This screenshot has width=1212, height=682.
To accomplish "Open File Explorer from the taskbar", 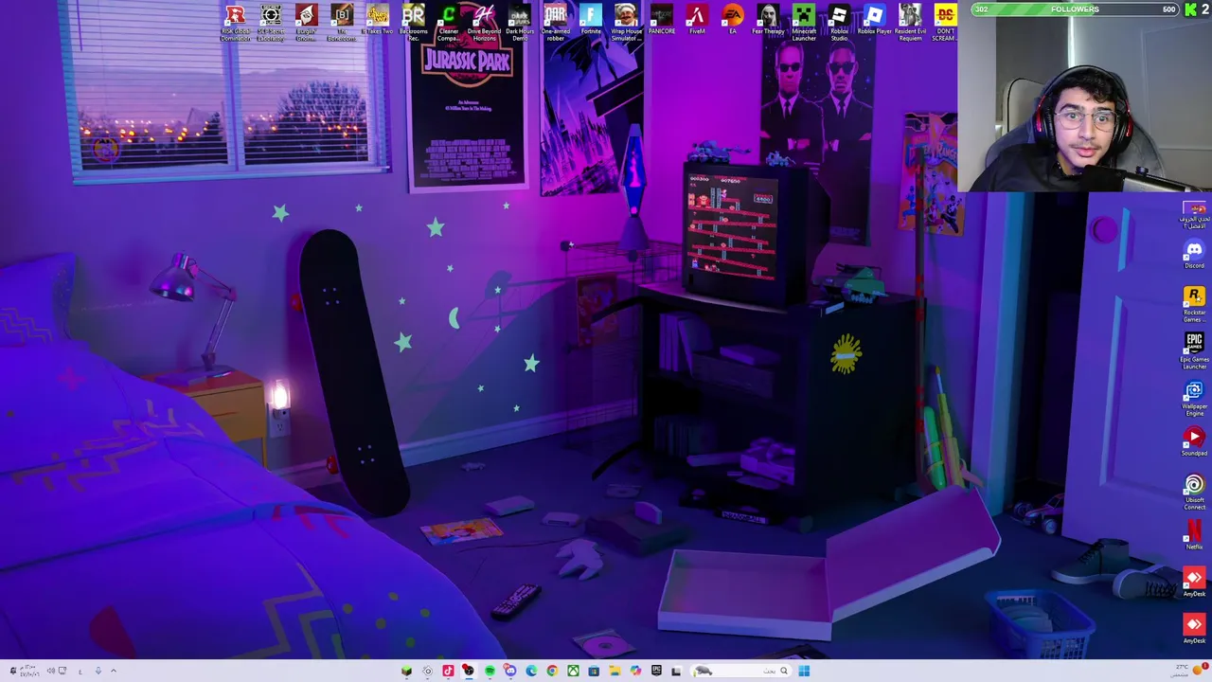I will pyautogui.click(x=615, y=671).
